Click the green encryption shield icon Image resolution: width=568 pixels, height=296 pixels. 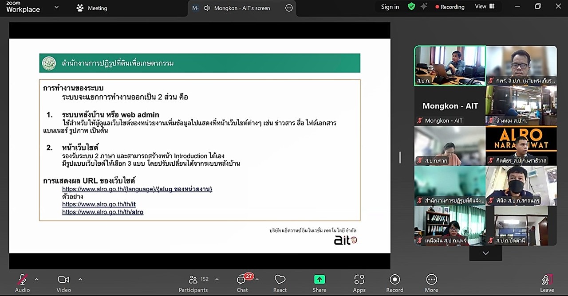click(x=411, y=7)
